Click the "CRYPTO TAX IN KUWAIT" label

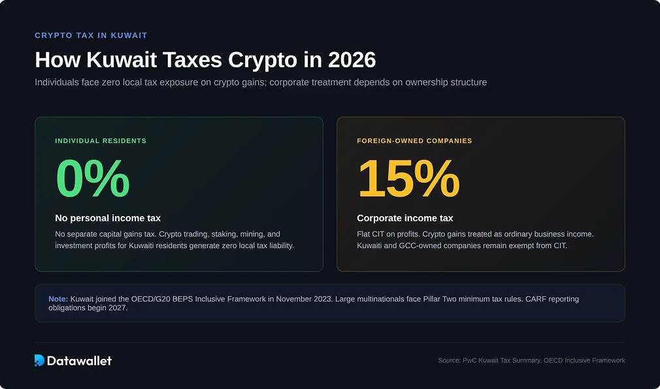pos(91,35)
